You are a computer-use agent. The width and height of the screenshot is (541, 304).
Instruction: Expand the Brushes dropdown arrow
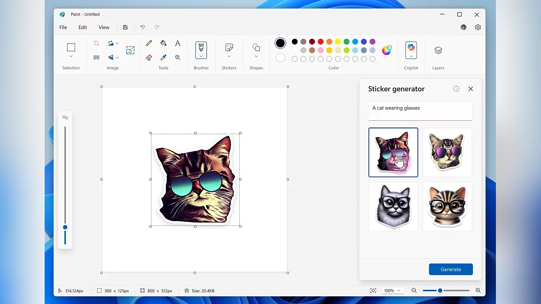201,56
